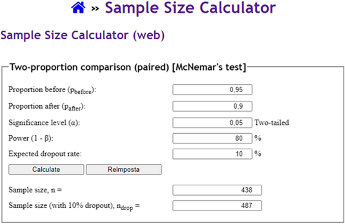The width and height of the screenshot is (345, 224).
Task: Click the Significance level (α) label
Action: coord(44,123)
